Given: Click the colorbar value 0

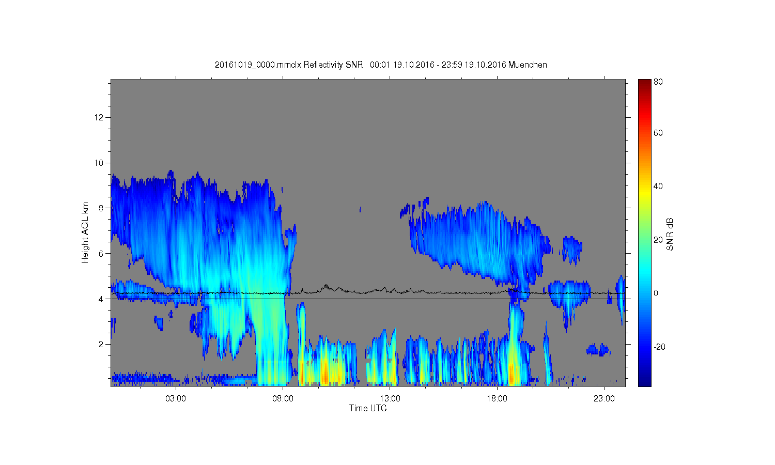Looking at the screenshot, I should pyautogui.click(x=656, y=293).
